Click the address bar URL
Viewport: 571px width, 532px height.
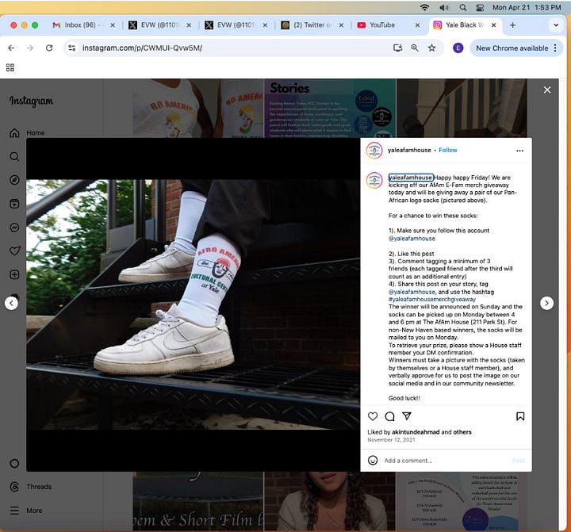click(x=143, y=48)
